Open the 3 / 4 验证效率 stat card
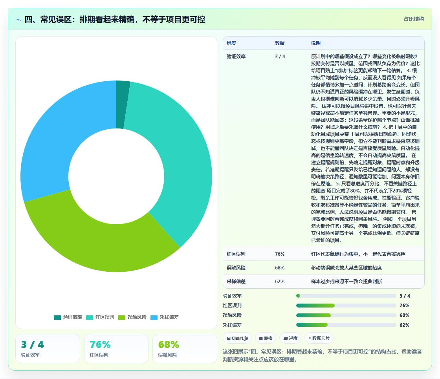 [x=48, y=348]
